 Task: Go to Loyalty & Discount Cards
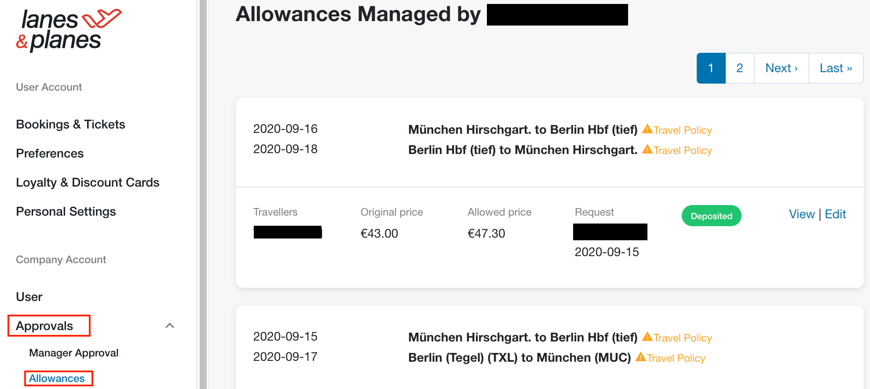[88, 183]
